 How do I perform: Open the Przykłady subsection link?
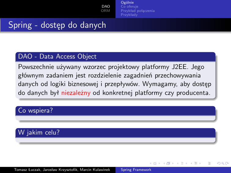click(129, 14)
